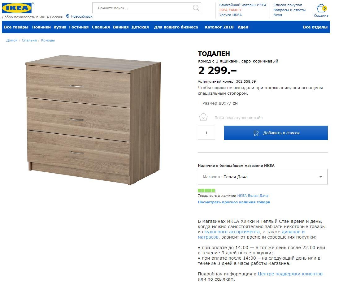Open the Посмотреть прогноз наличия товара link
The height and width of the screenshot is (302, 343).
coord(234,202)
